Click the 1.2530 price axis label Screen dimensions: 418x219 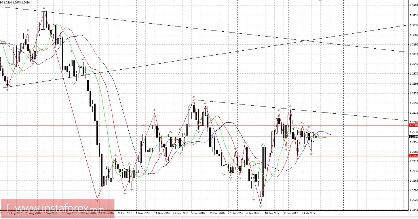click(x=413, y=132)
